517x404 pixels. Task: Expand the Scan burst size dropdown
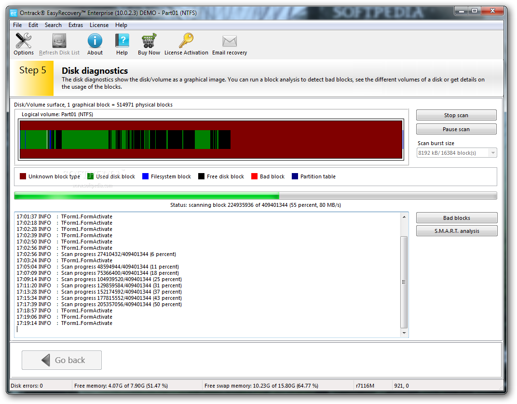pyautogui.click(x=493, y=152)
